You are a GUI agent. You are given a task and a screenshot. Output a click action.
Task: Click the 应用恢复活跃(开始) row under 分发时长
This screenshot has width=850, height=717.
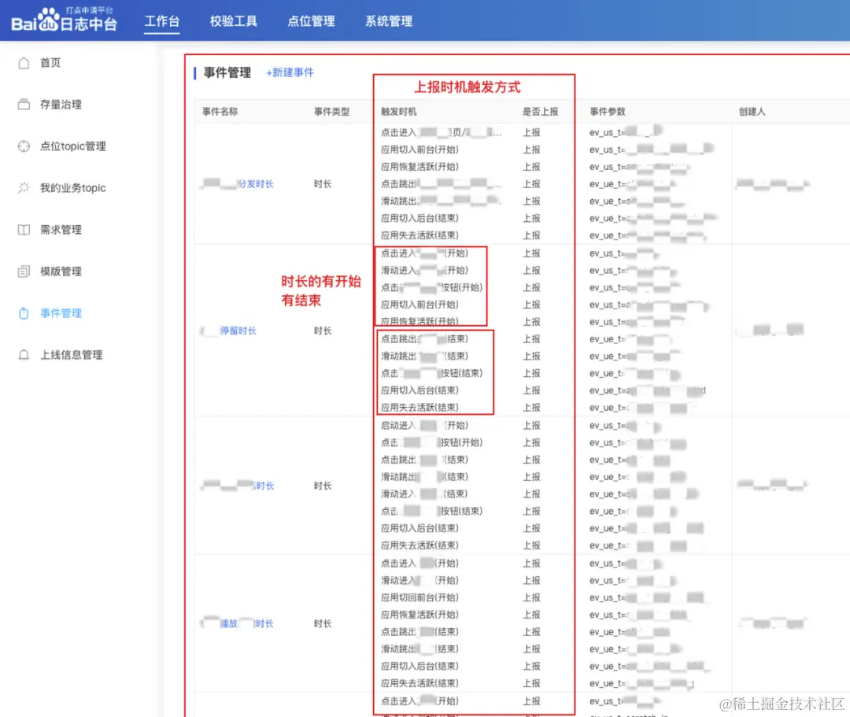pos(419,166)
